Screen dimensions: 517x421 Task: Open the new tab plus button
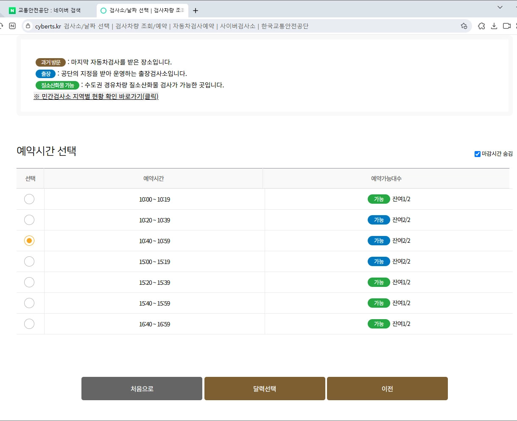coord(195,10)
